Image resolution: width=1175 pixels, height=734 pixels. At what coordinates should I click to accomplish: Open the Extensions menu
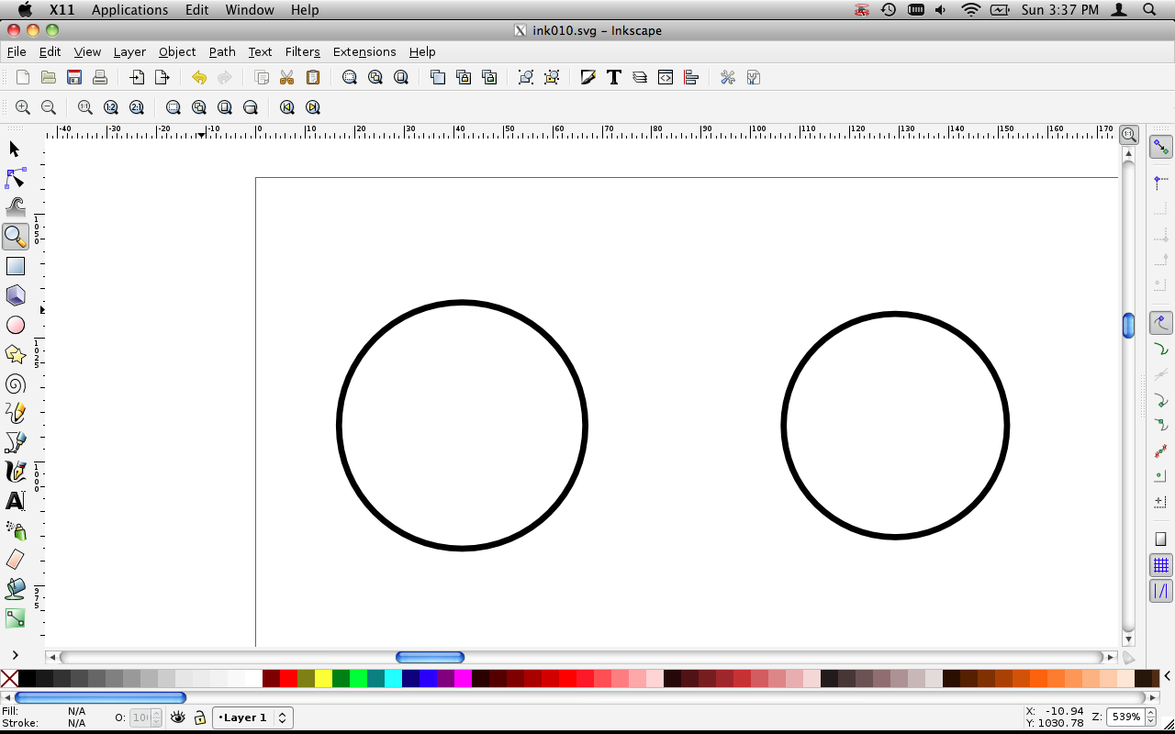[x=364, y=51]
